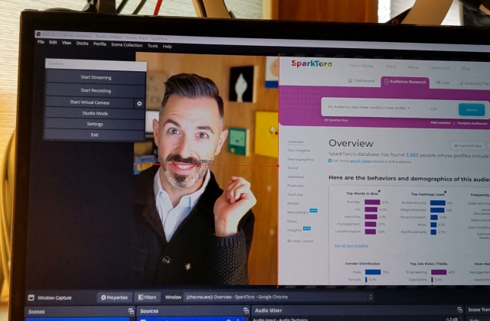Open the search ideas link
490x321 pixels.
point(360,161)
